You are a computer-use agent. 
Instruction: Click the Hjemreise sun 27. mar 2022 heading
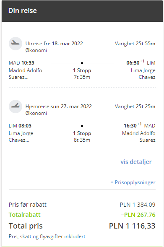59,107
